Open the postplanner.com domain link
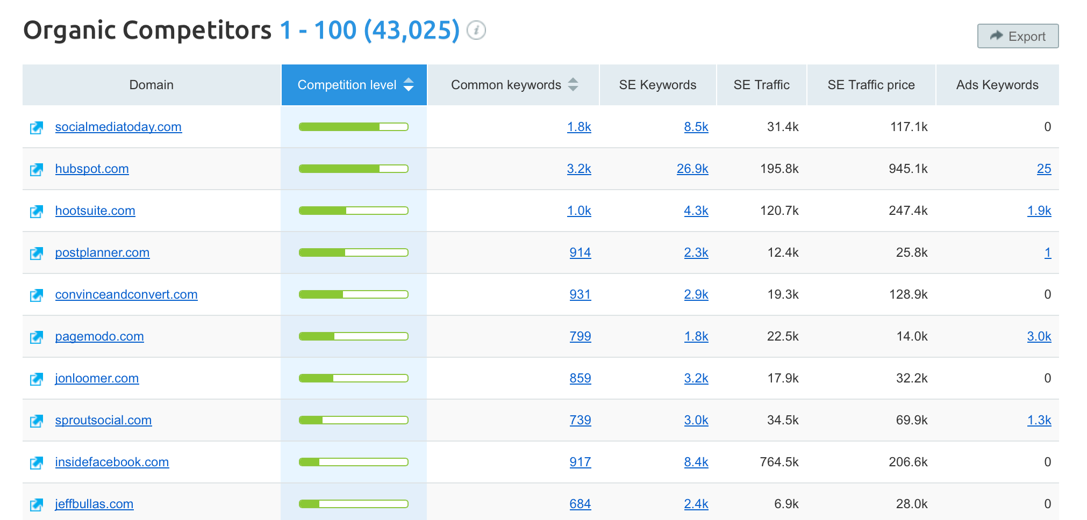1087x520 pixels. tap(102, 252)
